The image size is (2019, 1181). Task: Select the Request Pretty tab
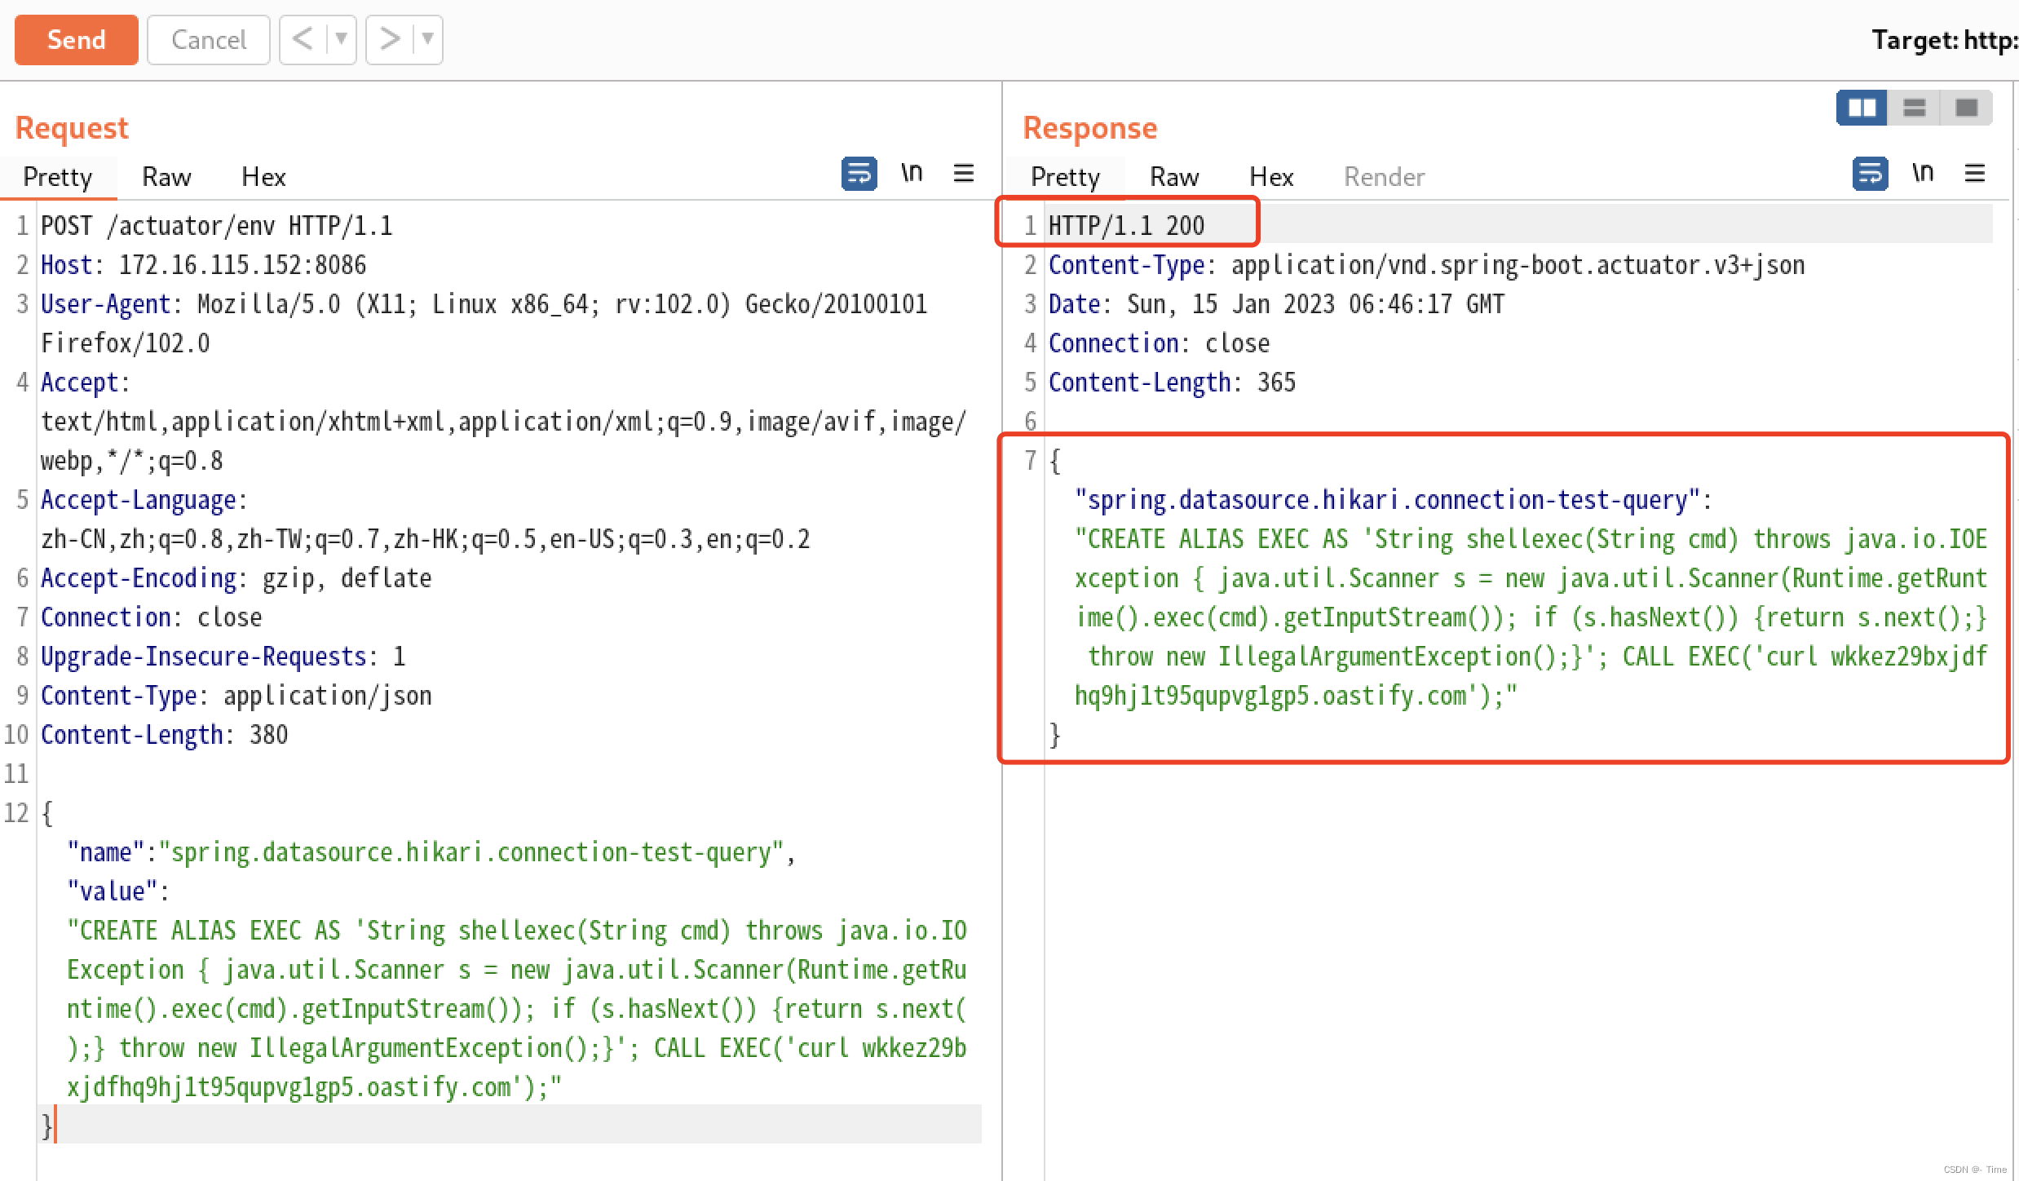click(57, 177)
